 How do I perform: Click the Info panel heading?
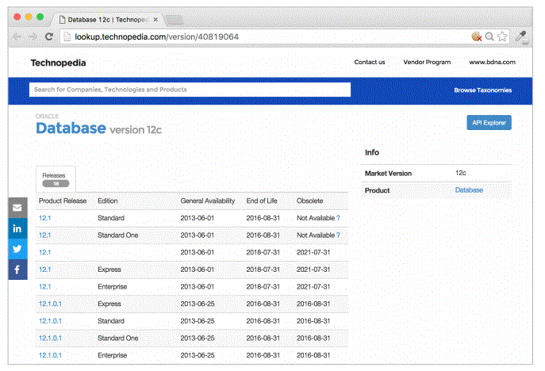[371, 152]
